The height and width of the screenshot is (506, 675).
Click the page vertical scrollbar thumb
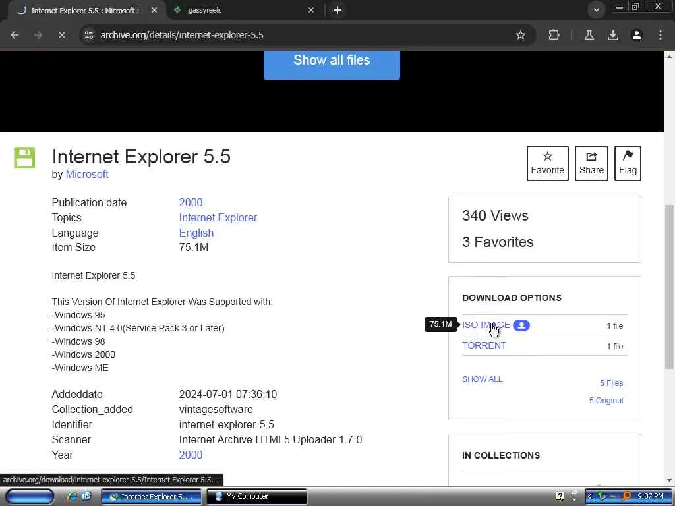669,287
